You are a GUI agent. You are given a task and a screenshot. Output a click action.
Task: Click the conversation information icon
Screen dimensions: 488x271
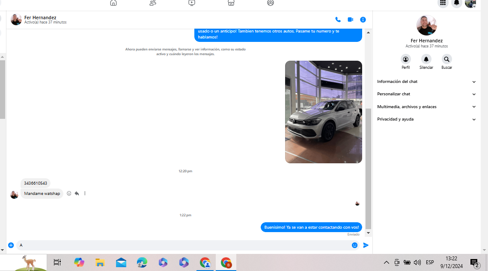[x=363, y=20]
